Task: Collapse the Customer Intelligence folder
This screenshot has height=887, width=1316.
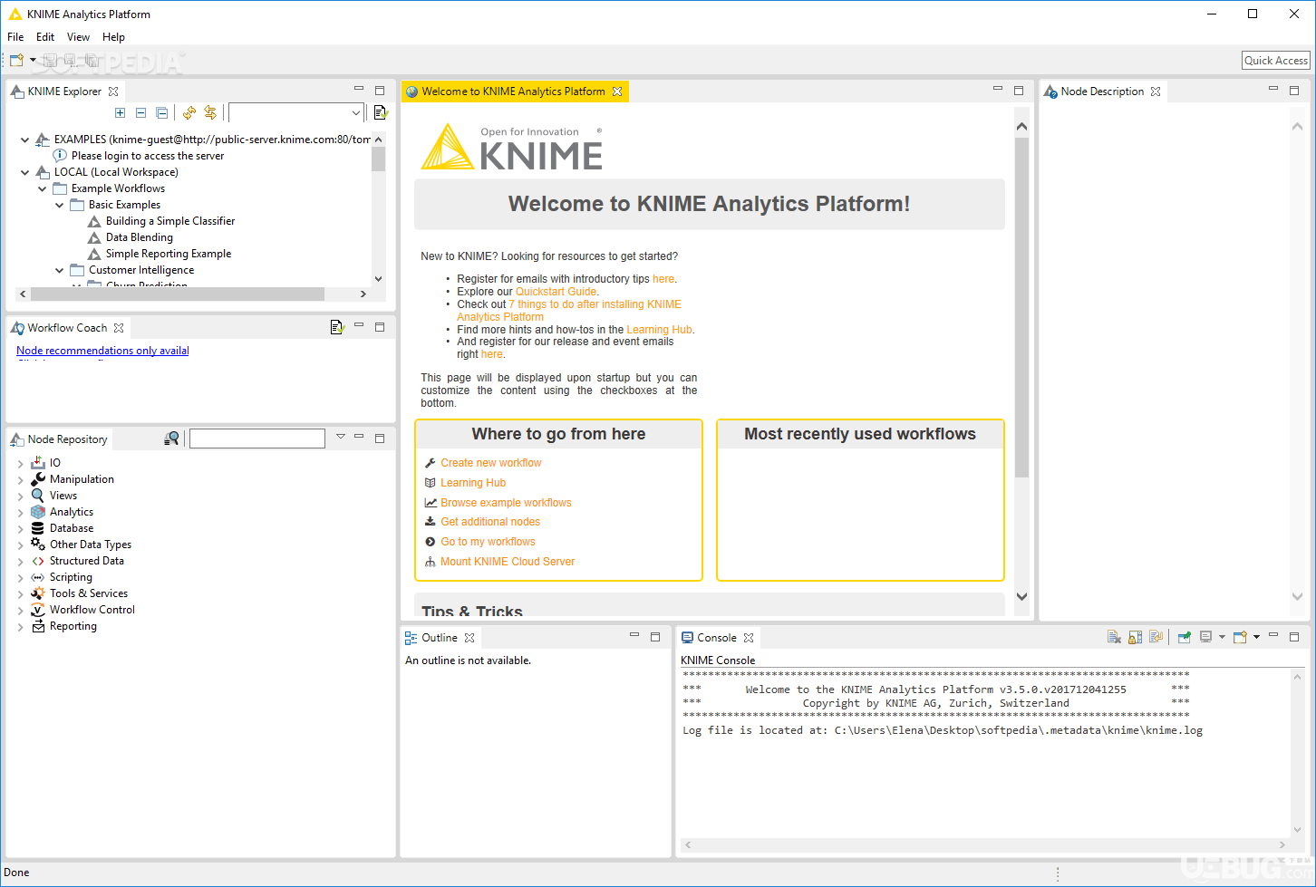Action: [59, 270]
